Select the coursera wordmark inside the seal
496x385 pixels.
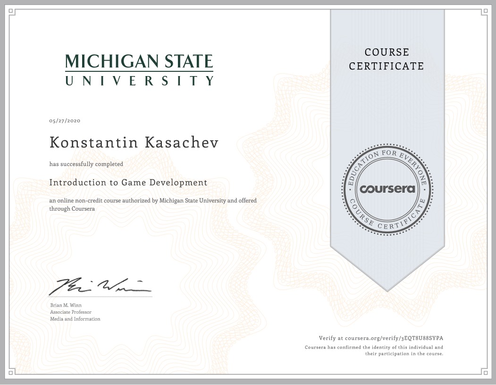387,189
